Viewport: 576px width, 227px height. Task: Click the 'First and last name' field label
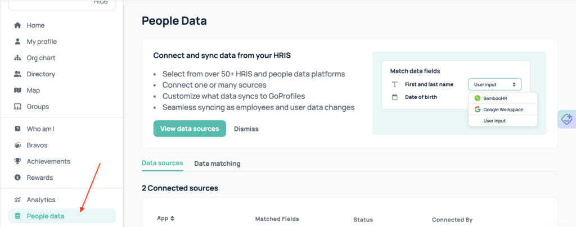(429, 84)
